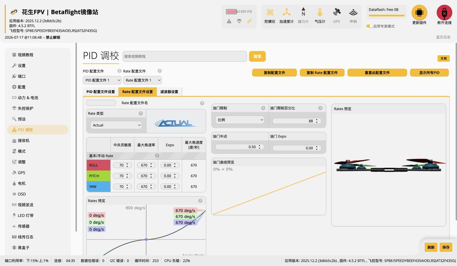The width and height of the screenshot is (457, 266).
Task: Click the 搜索视频教程 search field
Action: (x=185, y=56)
